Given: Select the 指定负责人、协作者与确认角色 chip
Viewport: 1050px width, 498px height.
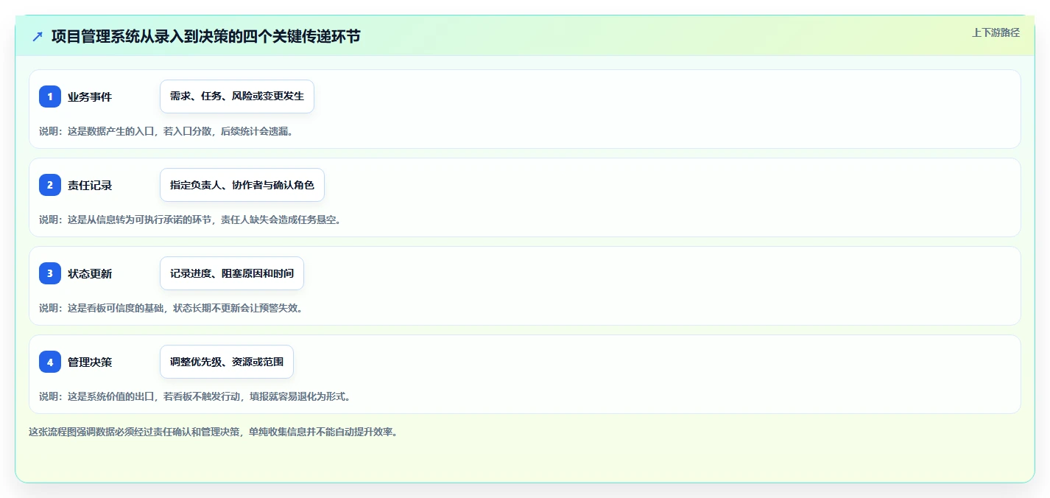Looking at the screenshot, I should (x=242, y=185).
